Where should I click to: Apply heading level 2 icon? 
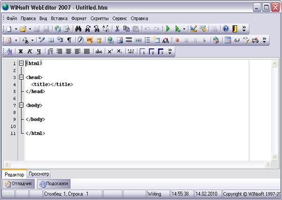coord(151,51)
